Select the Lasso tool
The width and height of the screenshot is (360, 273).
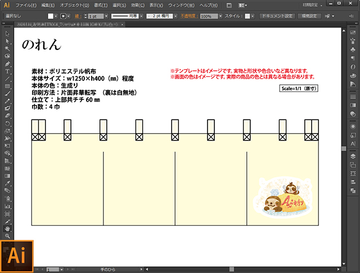(7, 56)
